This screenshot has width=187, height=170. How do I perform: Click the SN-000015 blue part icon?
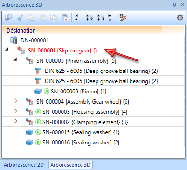point(29,132)
